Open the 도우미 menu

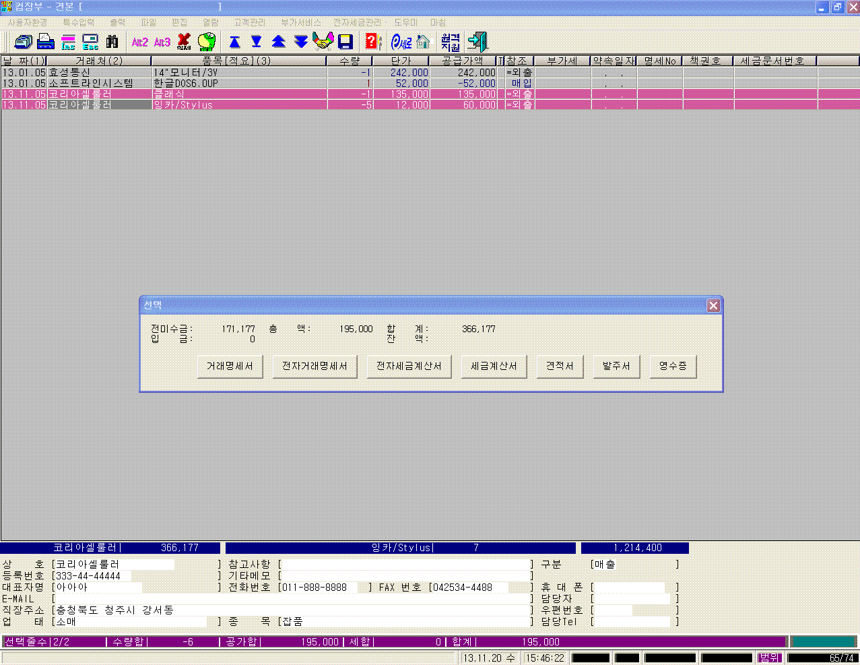click(x=405, y=22)
